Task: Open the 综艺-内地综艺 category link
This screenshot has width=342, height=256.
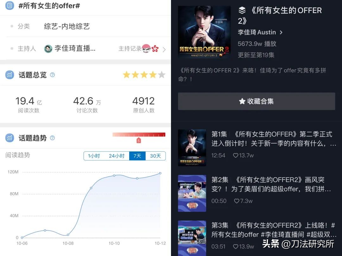Action: click(x=67, y=26)
